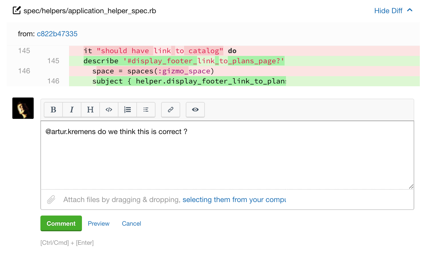Toggle bold formatting in comment editor
426x256 pixels.
click(53, 110)
